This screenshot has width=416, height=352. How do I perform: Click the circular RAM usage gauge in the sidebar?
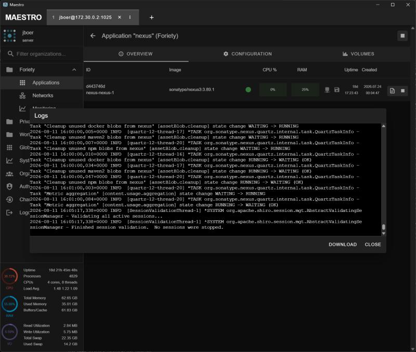tap(9, 304)
